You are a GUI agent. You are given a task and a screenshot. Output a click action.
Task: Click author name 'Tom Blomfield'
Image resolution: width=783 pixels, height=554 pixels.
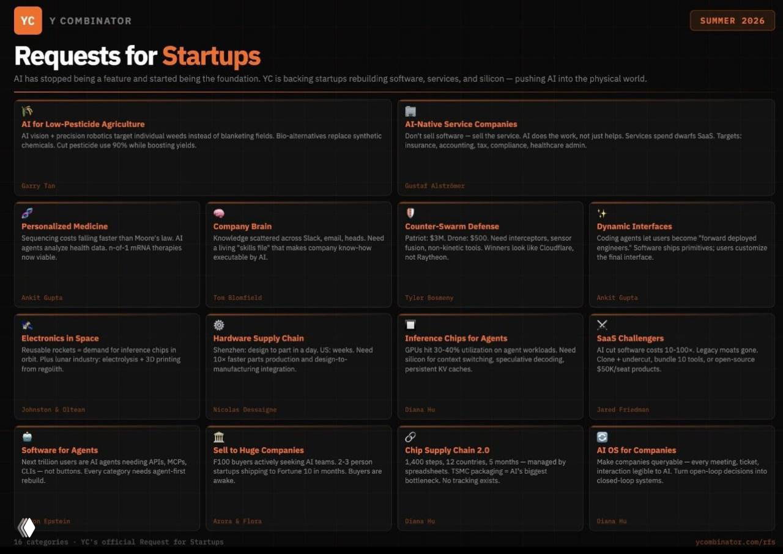click(237, 298)
